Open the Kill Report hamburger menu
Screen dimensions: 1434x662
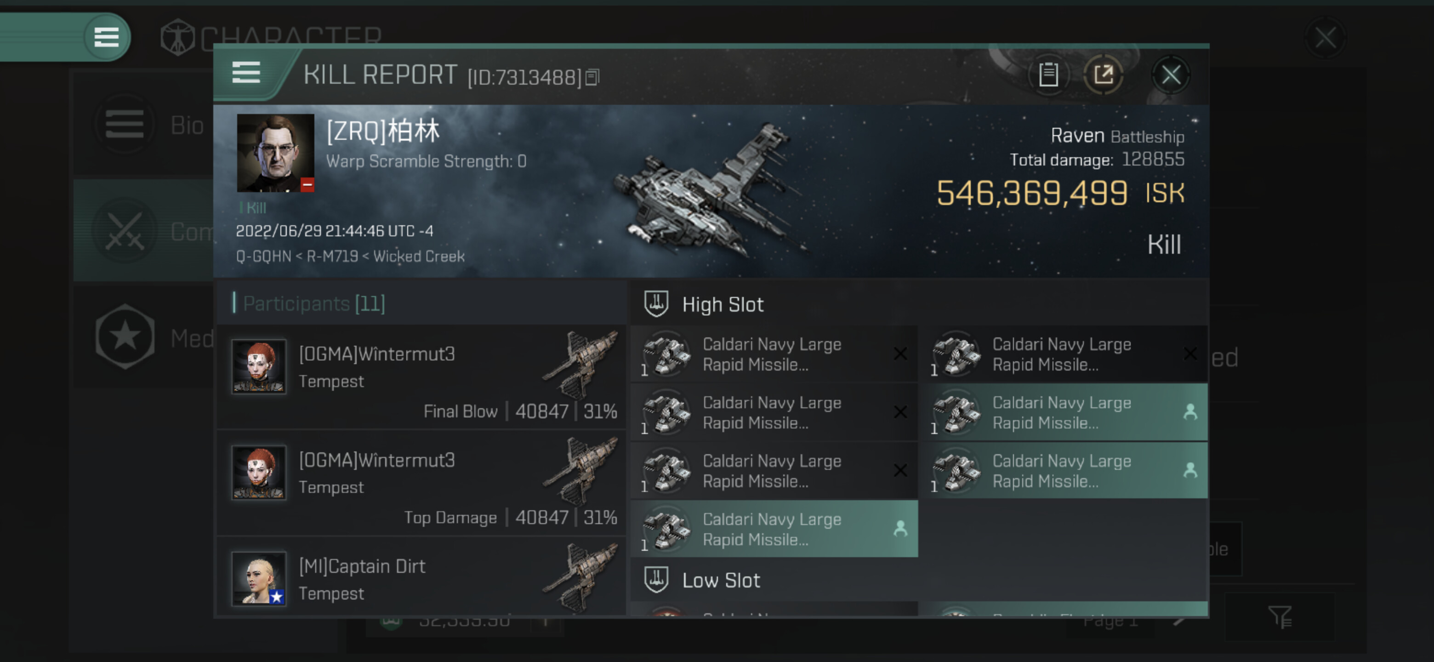[x=246, y=73]
